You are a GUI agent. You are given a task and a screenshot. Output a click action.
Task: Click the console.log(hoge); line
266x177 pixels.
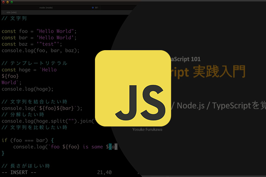point(27,89)
